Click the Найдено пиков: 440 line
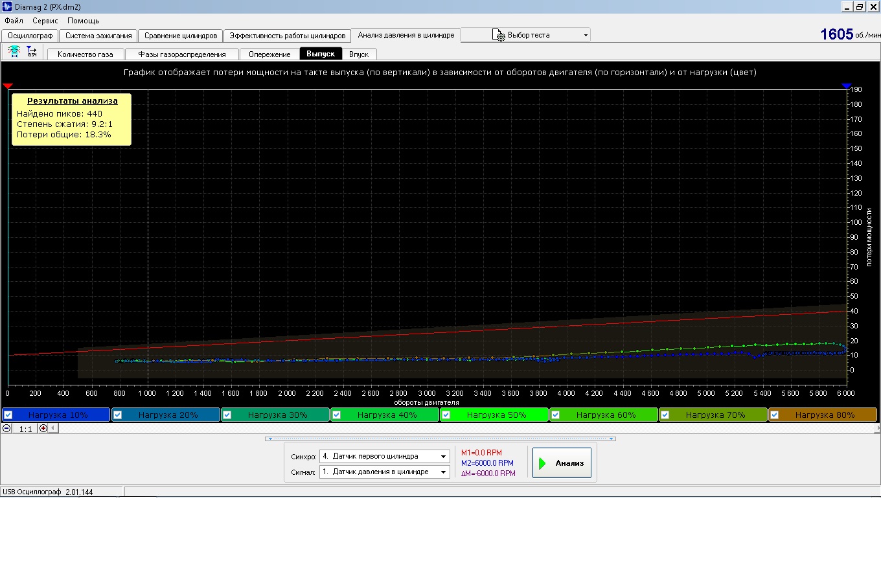The image size is (881, 583). coord(60,113)
